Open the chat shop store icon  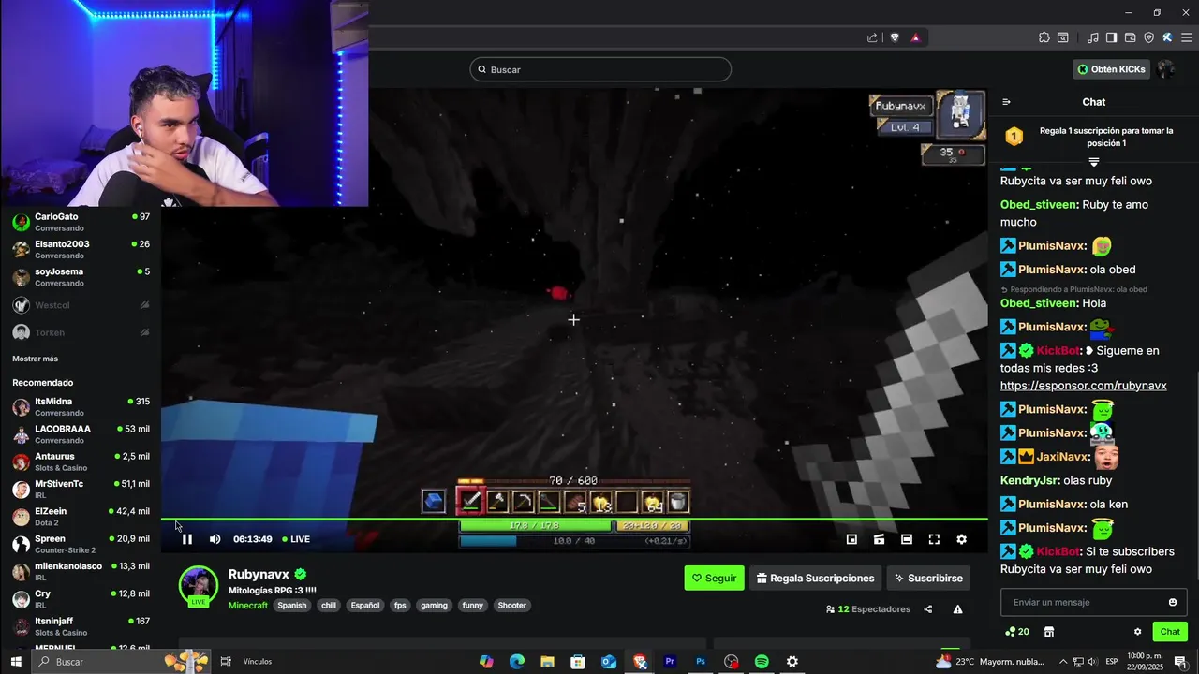point(1049,632)
